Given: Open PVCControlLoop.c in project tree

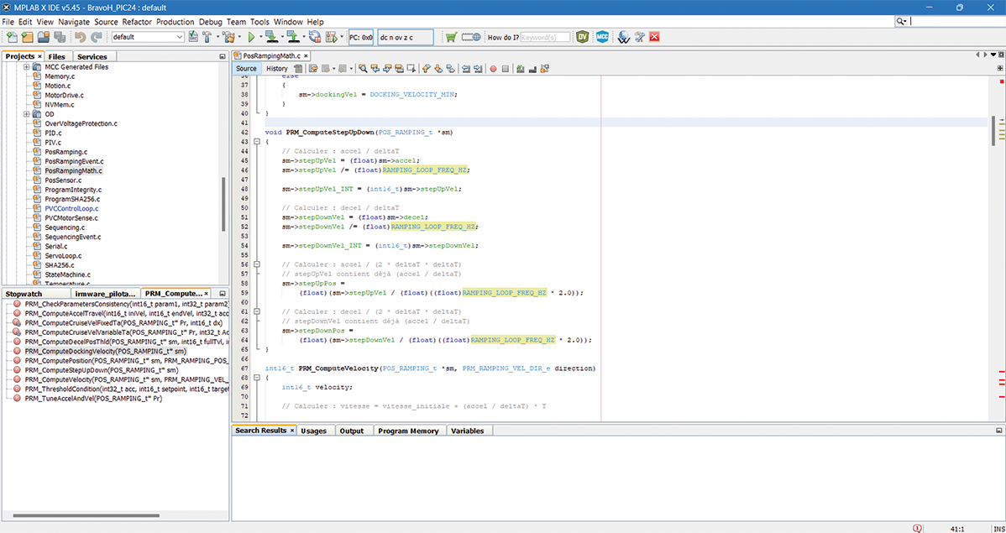Looking at the screenshot, I should pos(71,208).
